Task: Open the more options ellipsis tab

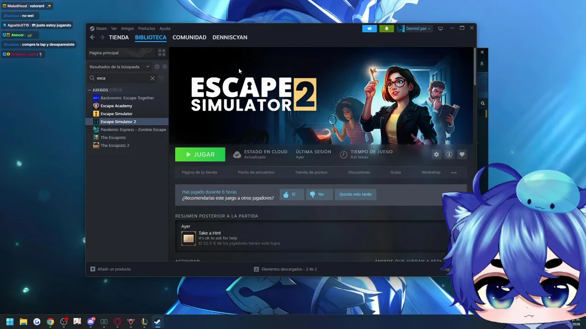Action: coord(454,172)
